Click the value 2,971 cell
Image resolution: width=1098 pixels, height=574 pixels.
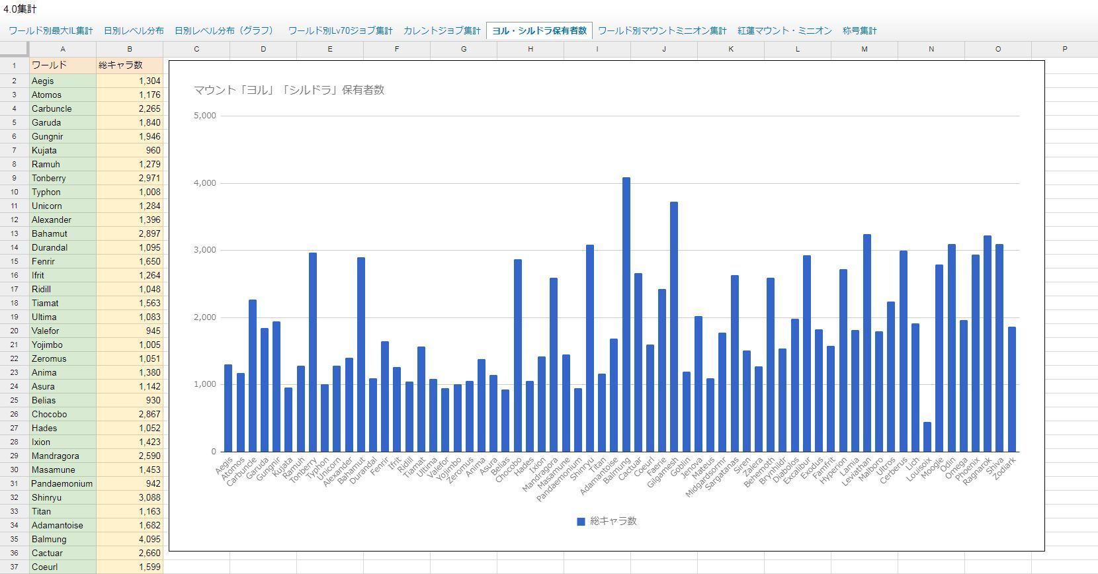coord(130,178)
